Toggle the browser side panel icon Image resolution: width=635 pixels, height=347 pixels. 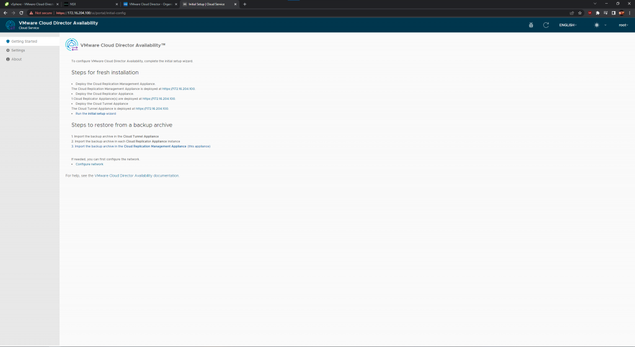[613, 13]
